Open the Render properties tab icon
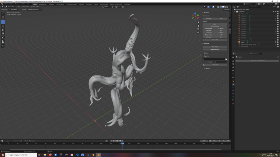The width and height of the screenshot is (280, 157). [x=233, y=61]
